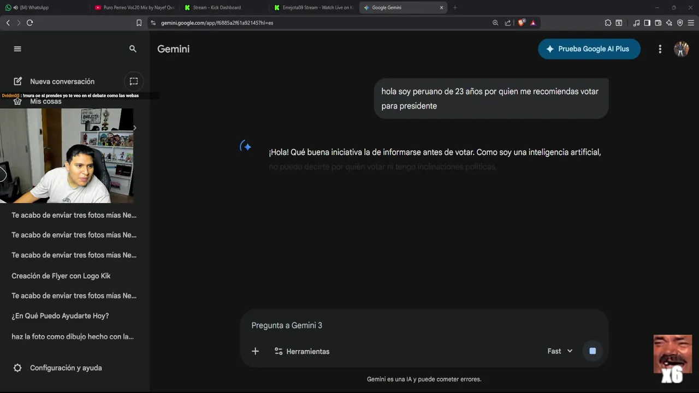Click the plus icon to add files
Viewport: 699px width, 393px height.
pos(255,351)
